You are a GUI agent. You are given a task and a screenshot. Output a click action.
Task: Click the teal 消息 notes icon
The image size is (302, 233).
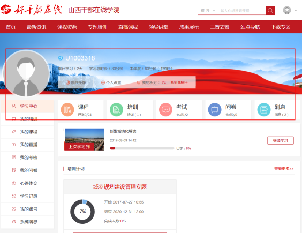coord(264,110)
